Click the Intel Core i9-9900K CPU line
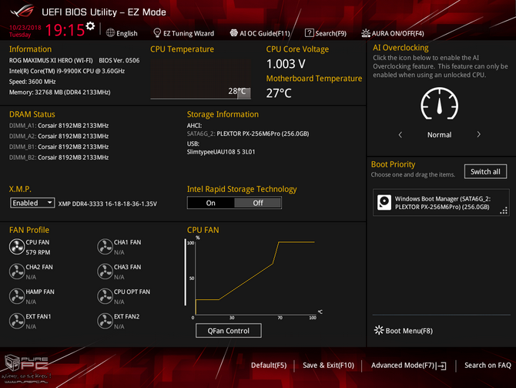The height and width of the screenshot is (388, 516). coord(67,71)
